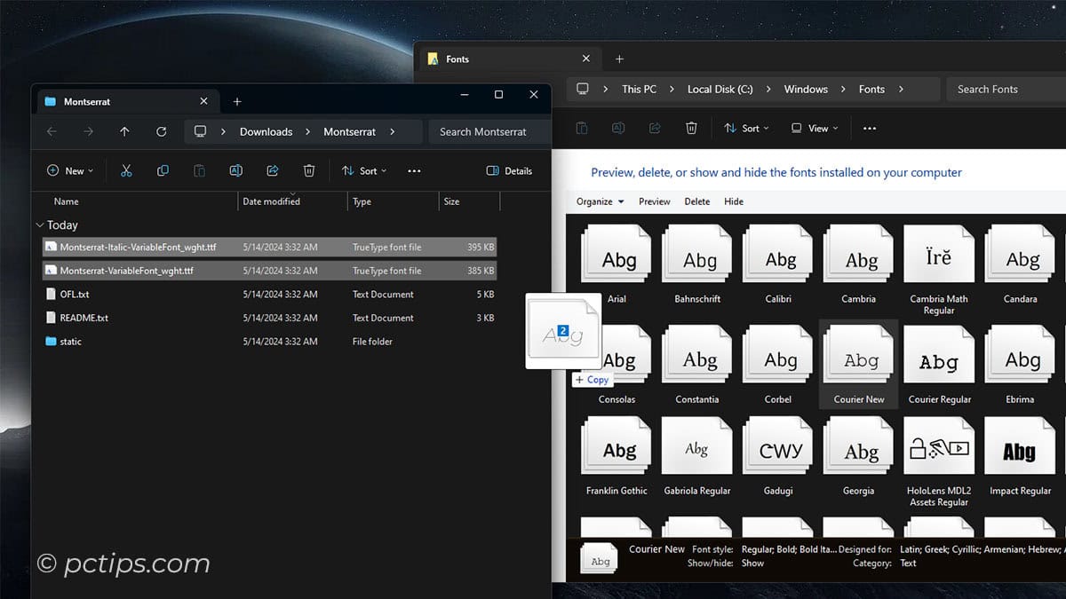This screenshot has width=1066, height=599.
Task: Open the Sort dropdown in the Fonts window
Action: tap(746, 128)
